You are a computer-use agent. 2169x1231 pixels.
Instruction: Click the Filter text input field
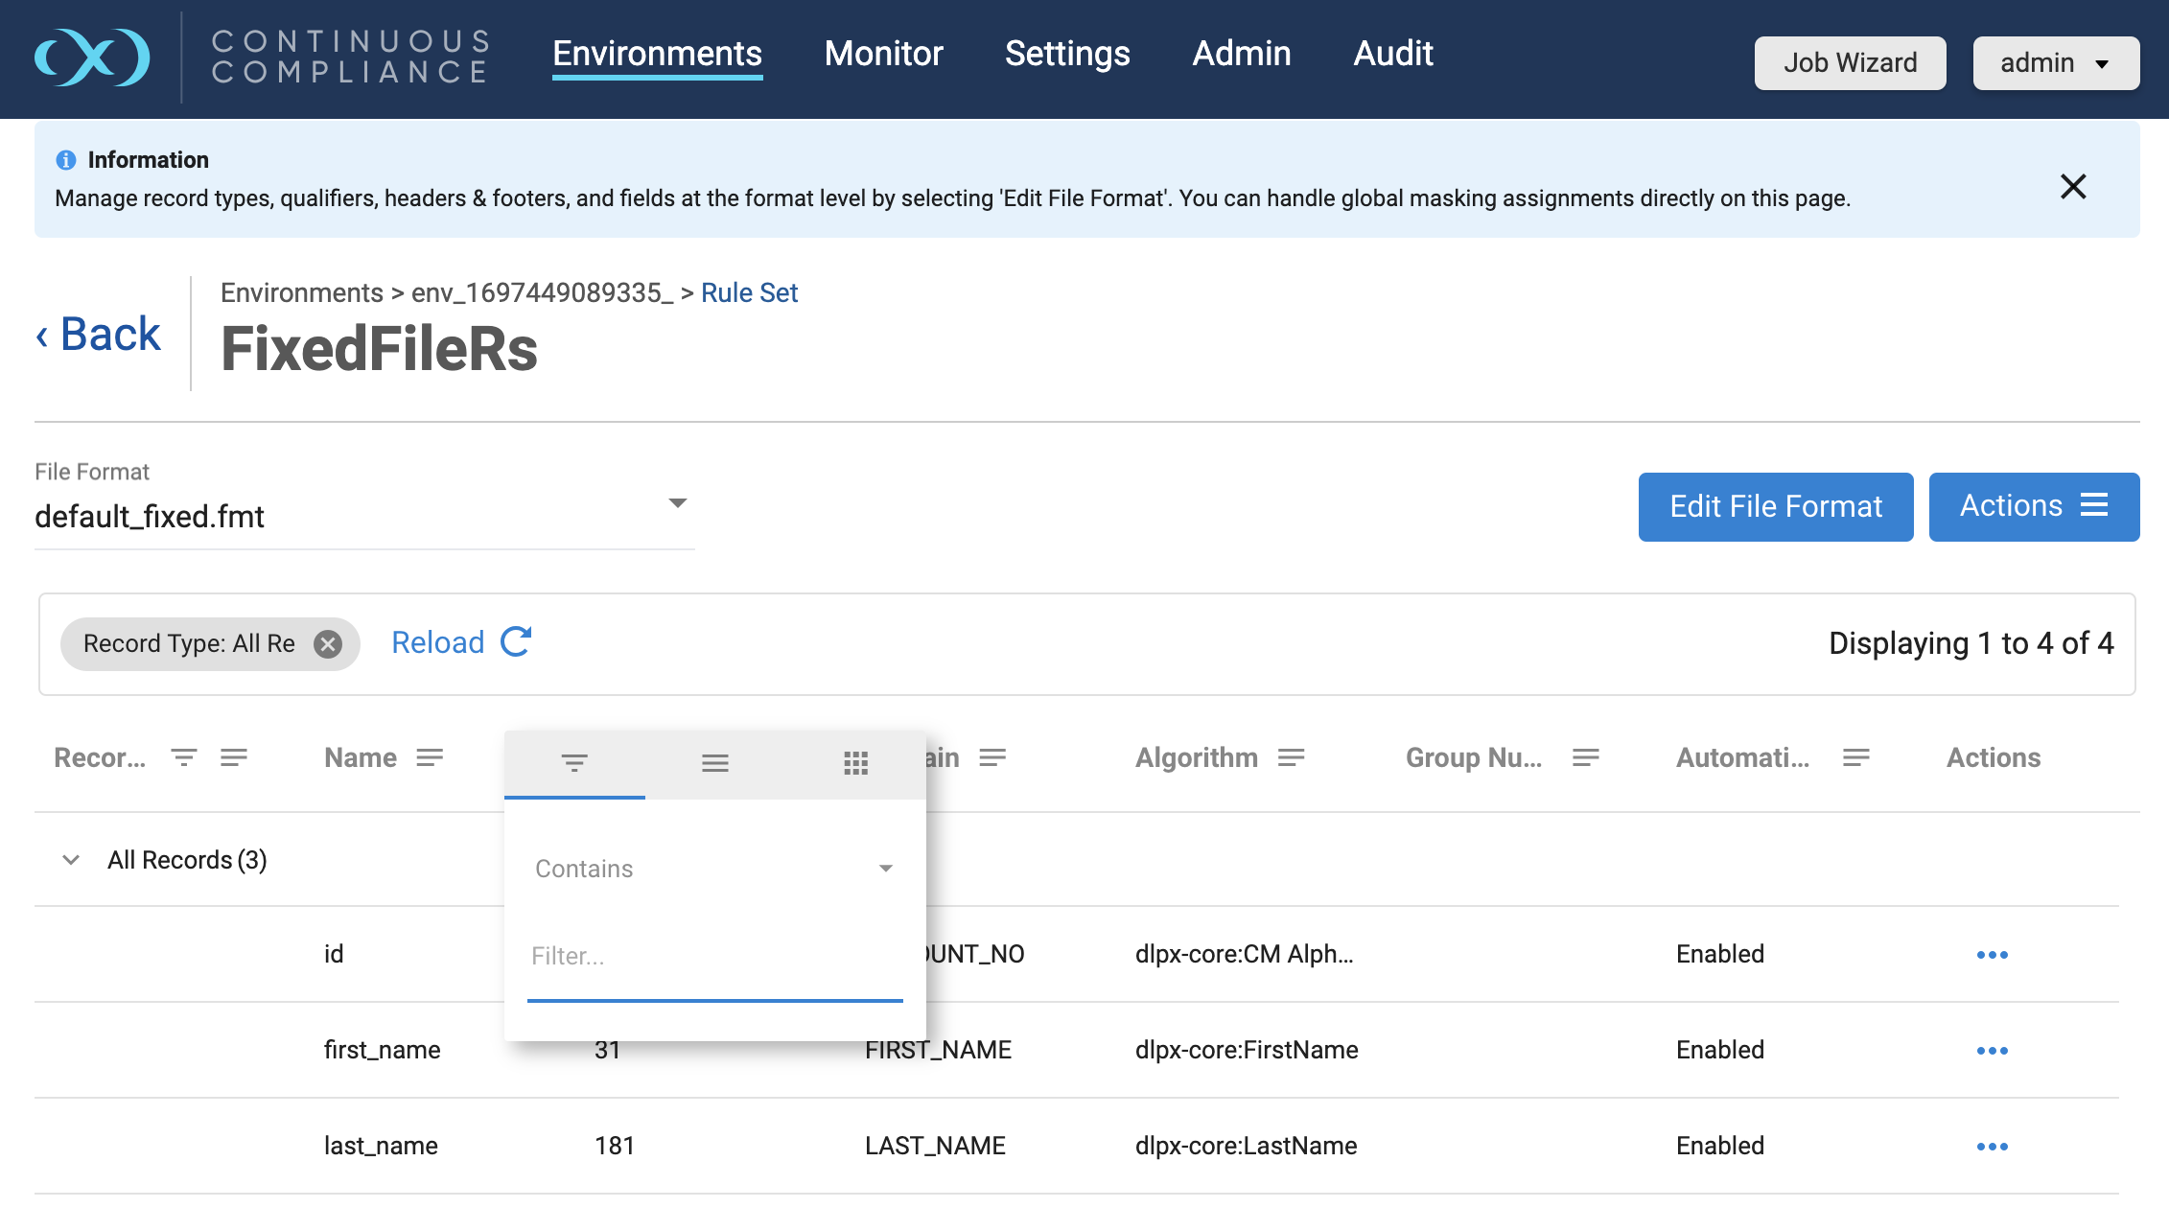713,957
